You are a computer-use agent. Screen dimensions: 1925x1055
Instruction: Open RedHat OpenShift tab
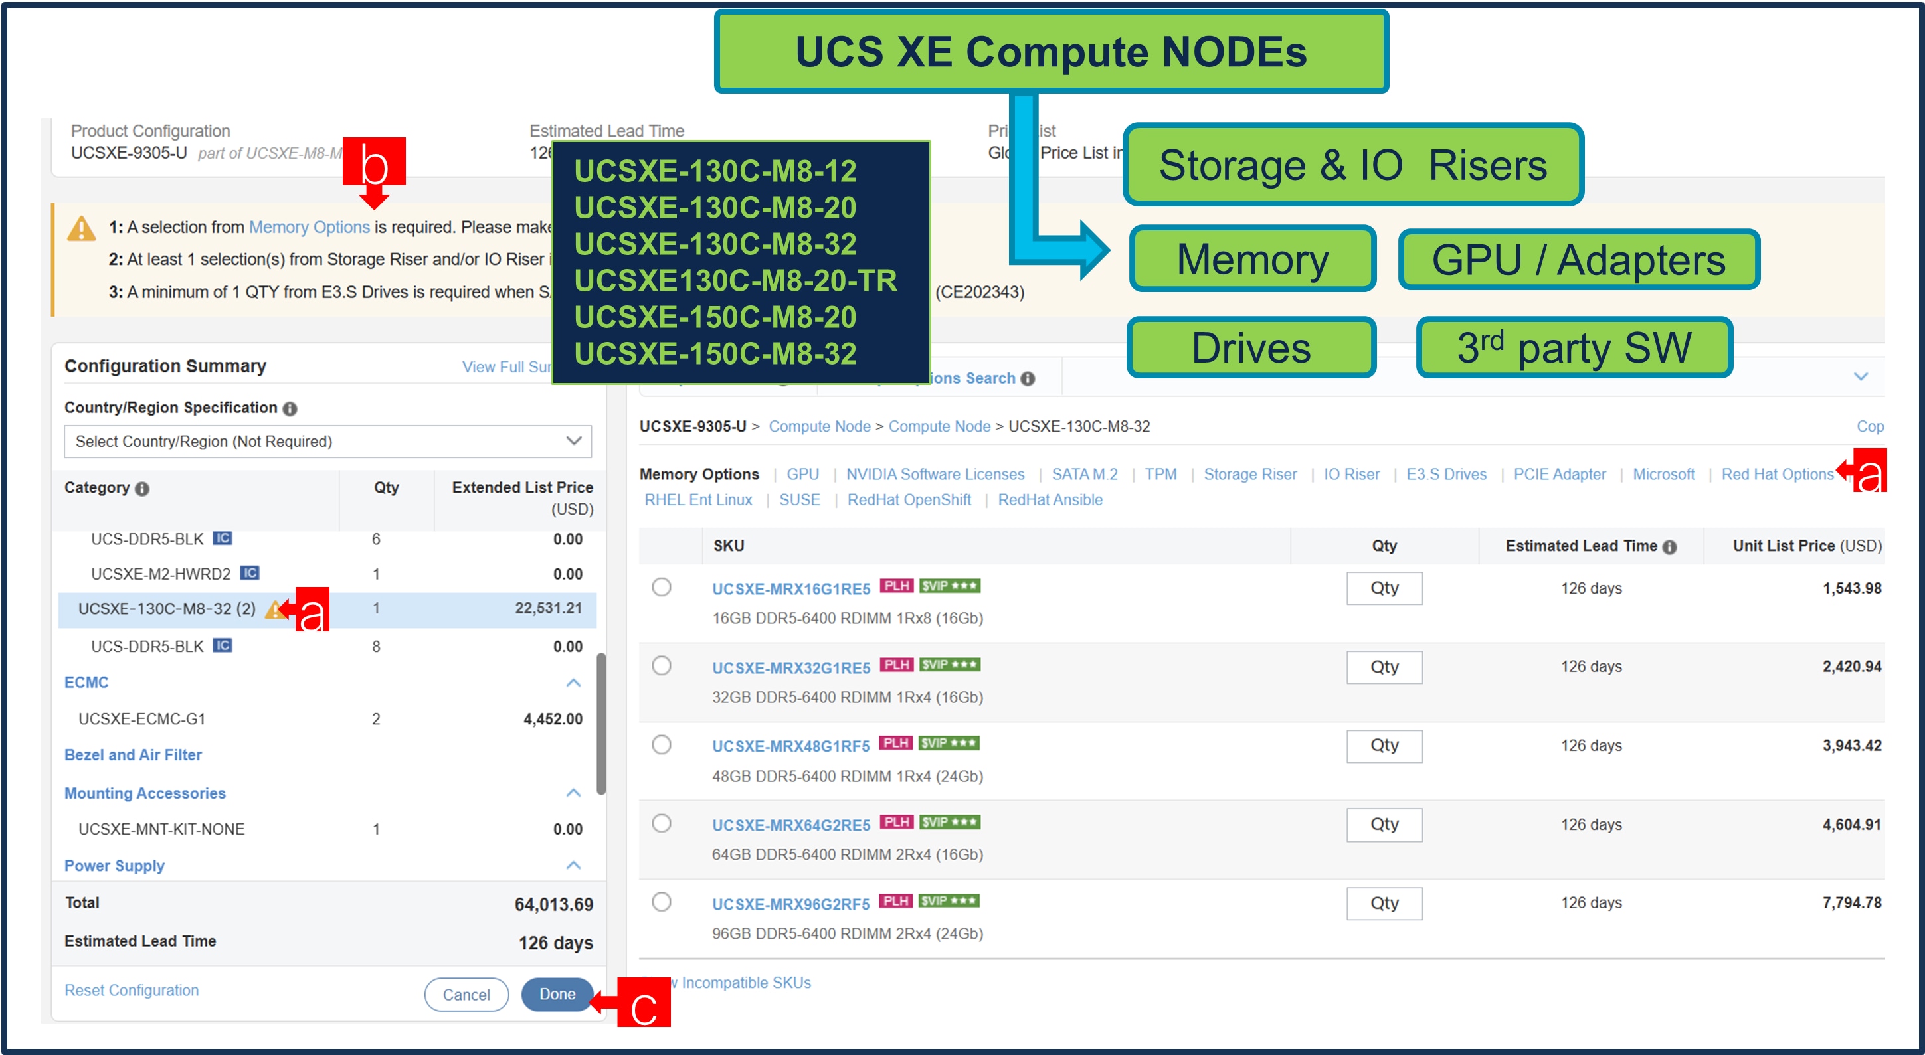[909, 500]
